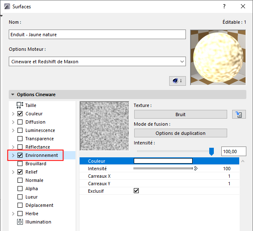Click the Alpha list label
This screenshot has height=231, width=253.
[x=32, y=189]
